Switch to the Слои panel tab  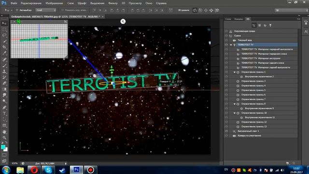point(228,19)
